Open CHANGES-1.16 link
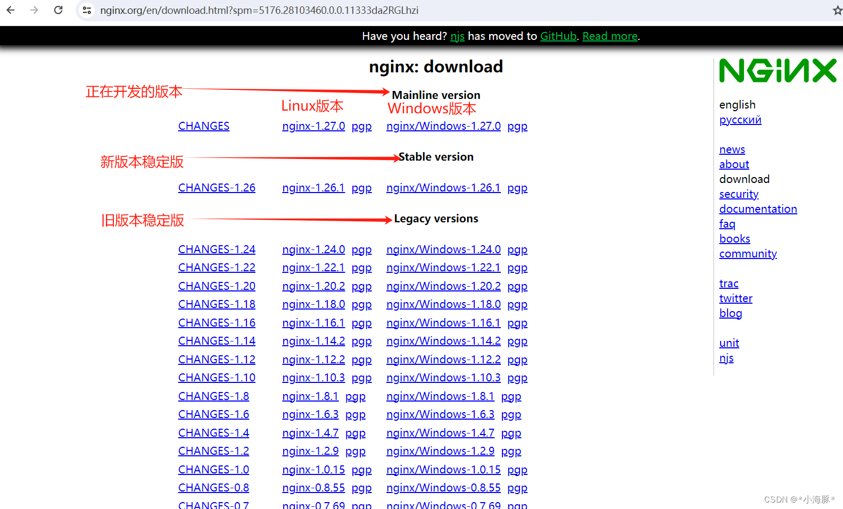Screen dimensions: 843x509 (217, 323)
